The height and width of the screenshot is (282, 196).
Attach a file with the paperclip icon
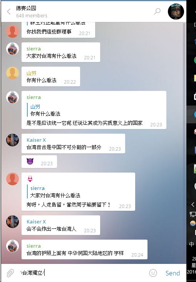coord(10,273)
